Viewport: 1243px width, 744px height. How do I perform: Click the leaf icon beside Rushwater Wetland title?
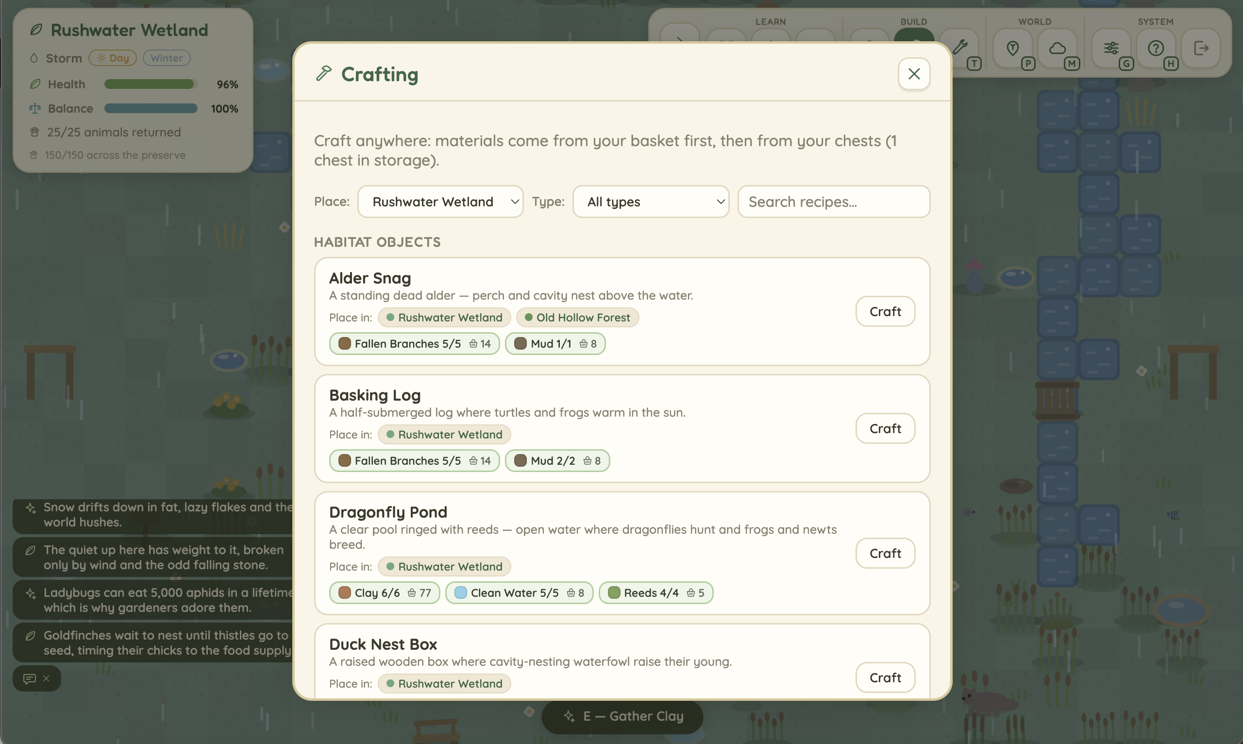pyautogui.click(x=35, y=30)
